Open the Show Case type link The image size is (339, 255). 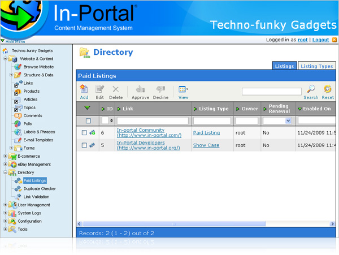(x=206, y=145)
